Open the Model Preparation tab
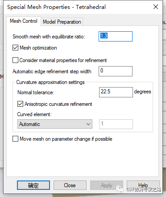 click(x=62, y=22)
